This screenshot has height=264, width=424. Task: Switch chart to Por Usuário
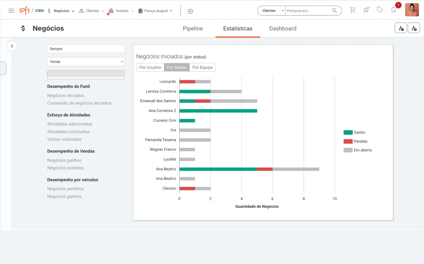150,67
